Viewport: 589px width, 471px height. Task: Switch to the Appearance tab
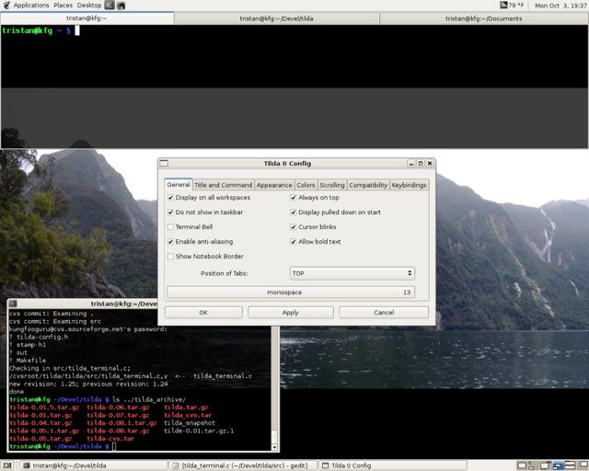pyautogui.click(x=274, y=185)
